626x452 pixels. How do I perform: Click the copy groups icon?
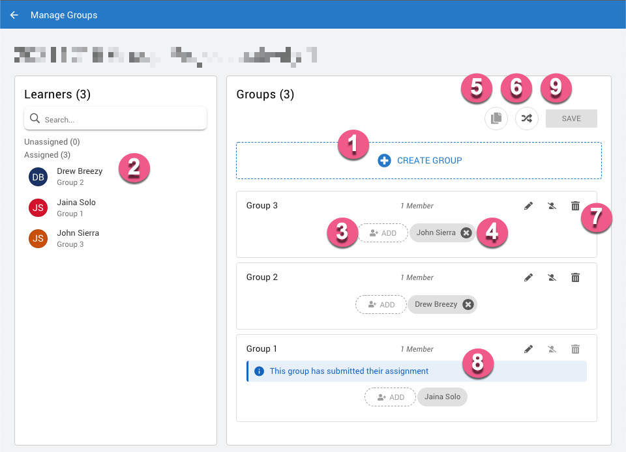pos(496,119)
